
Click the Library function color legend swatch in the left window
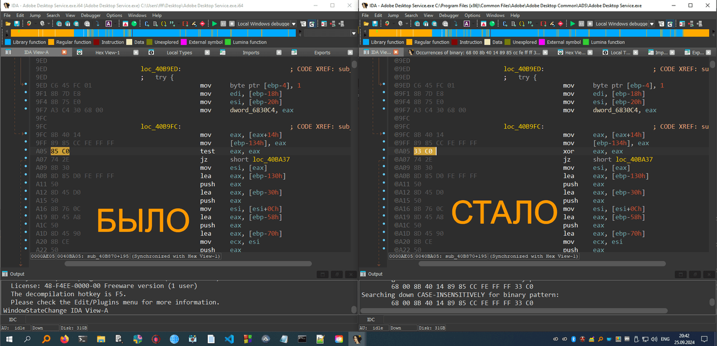pyautogui.click(x=8, y=42)
